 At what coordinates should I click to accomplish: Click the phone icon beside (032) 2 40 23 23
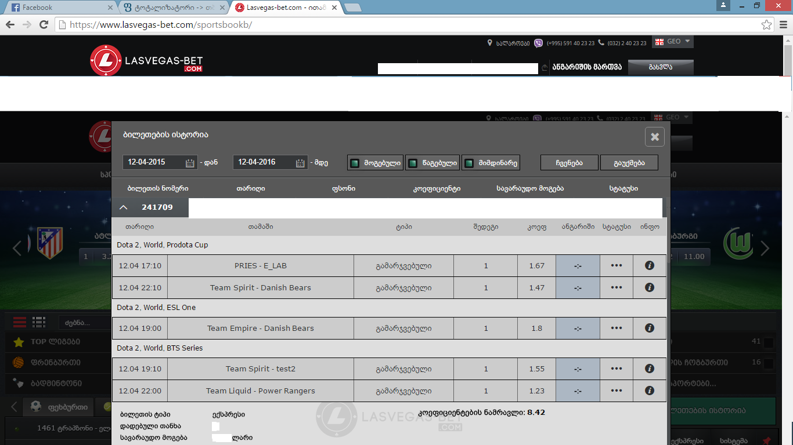click(x=601, y=43)
